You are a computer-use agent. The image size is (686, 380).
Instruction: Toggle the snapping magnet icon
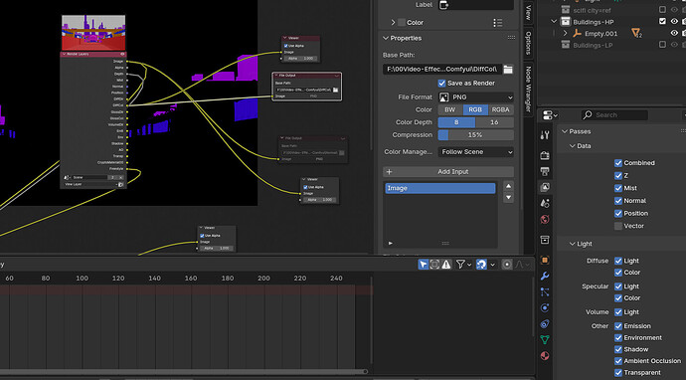click(x=481, y=265)
